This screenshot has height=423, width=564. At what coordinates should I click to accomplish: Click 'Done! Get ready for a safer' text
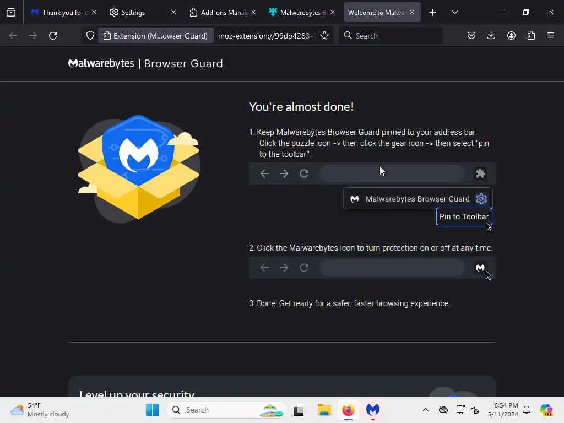point(350,303)
